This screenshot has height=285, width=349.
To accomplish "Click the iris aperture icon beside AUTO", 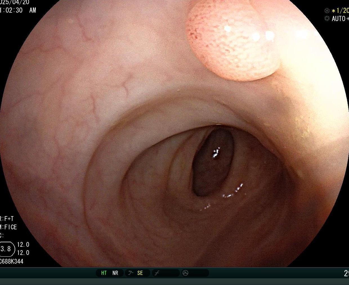I will pos(327,19).
